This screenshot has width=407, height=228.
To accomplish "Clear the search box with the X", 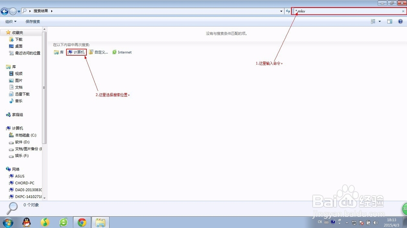I will tap(403, 11).
